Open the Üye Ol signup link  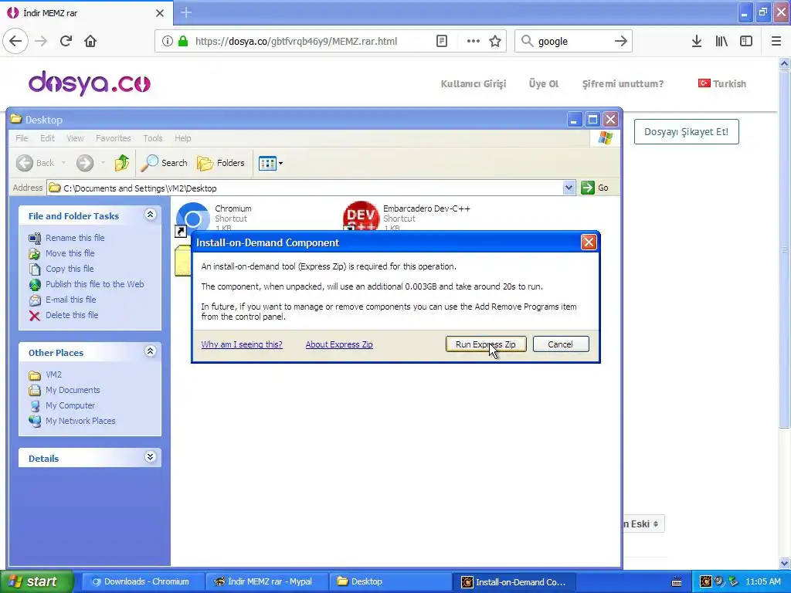click(543, 83)
